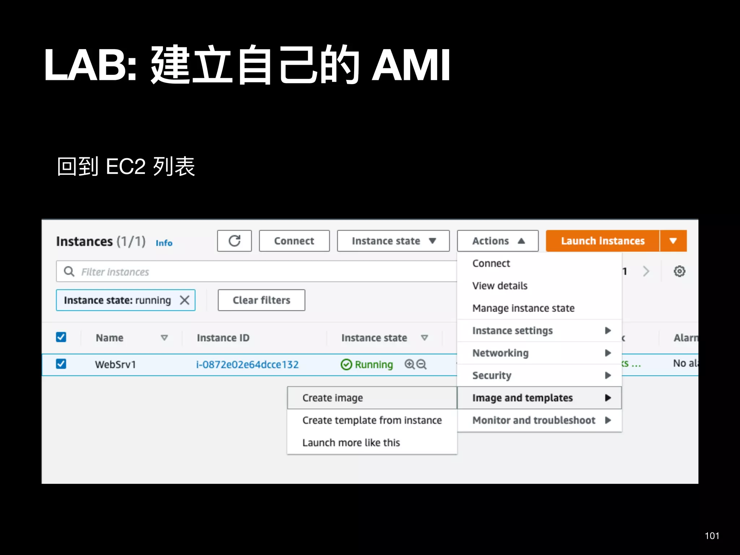
Task: Expand Monitor and troubleshoot submenu
Action: (x=539, y=420)
